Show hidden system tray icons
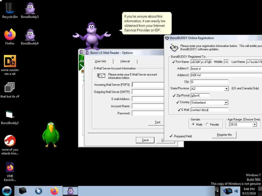Screen dimensions: 262x196 (x=217, y=191)
